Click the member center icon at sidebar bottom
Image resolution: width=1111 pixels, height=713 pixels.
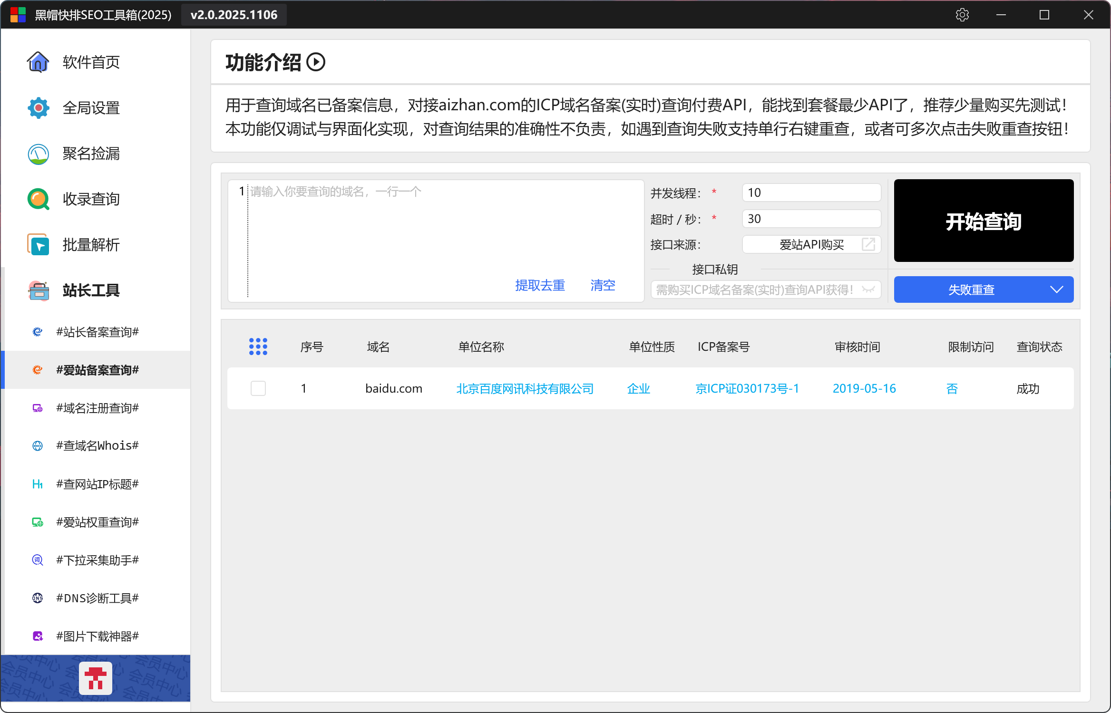click(96, 678)
